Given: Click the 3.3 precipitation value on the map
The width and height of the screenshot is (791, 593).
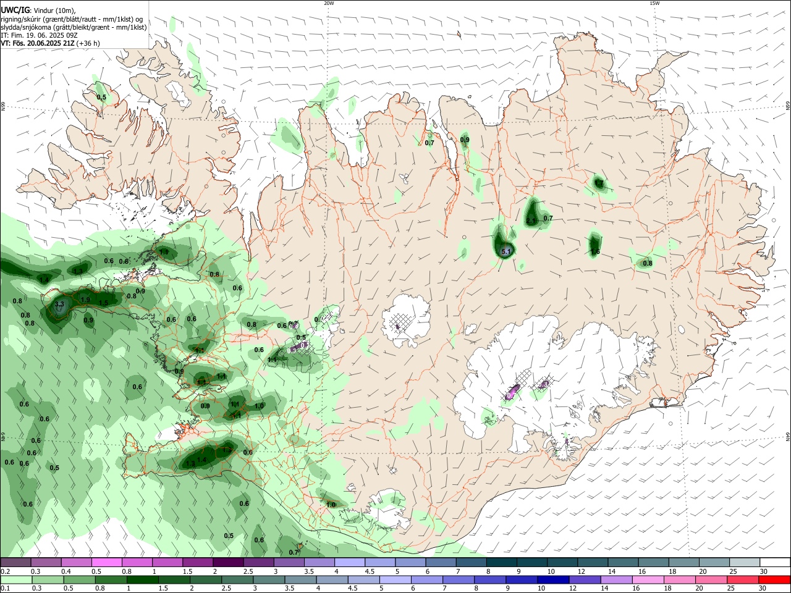Looking at the screenshot, I should [59, 305].
